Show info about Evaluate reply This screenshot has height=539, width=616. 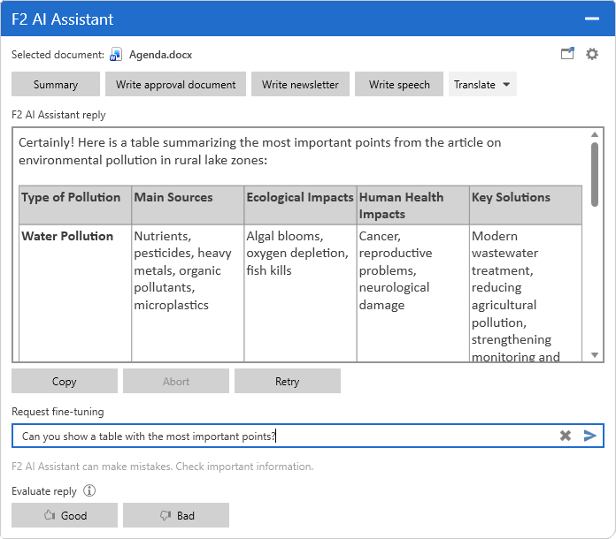[89, 490]
